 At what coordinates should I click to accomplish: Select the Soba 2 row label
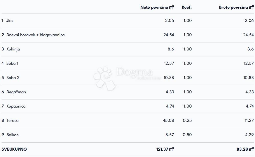[13, 78]
